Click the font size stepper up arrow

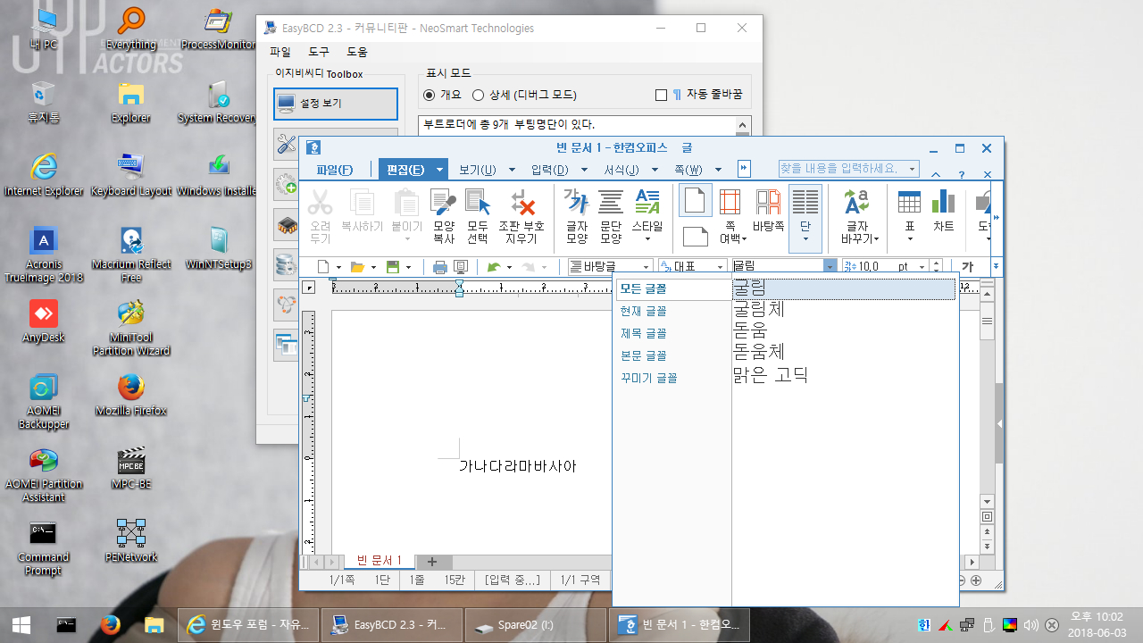point(936,263)
